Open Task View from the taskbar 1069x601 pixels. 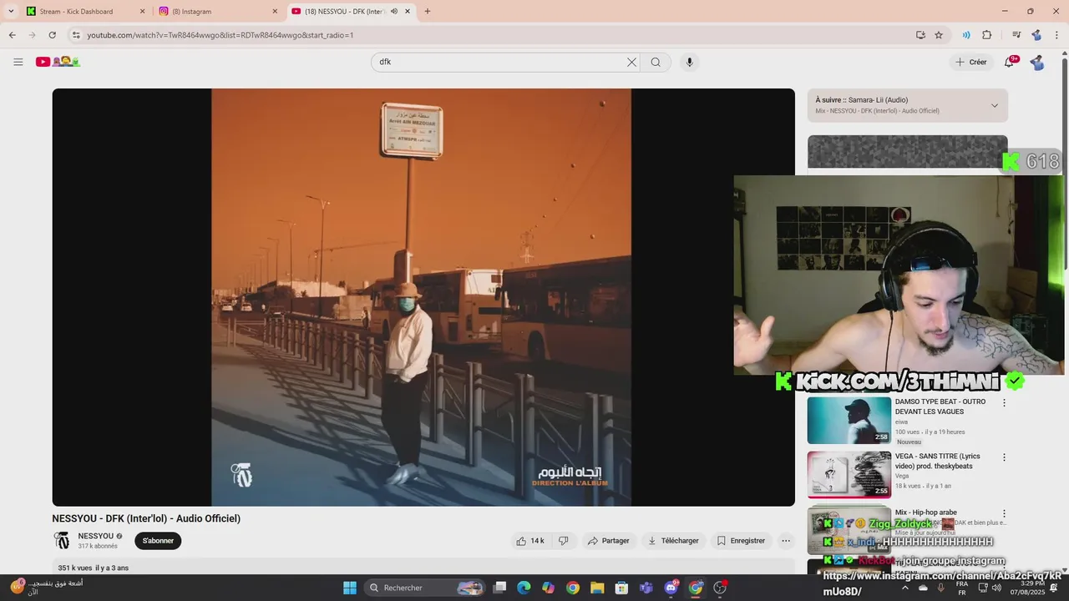[499, 588]
